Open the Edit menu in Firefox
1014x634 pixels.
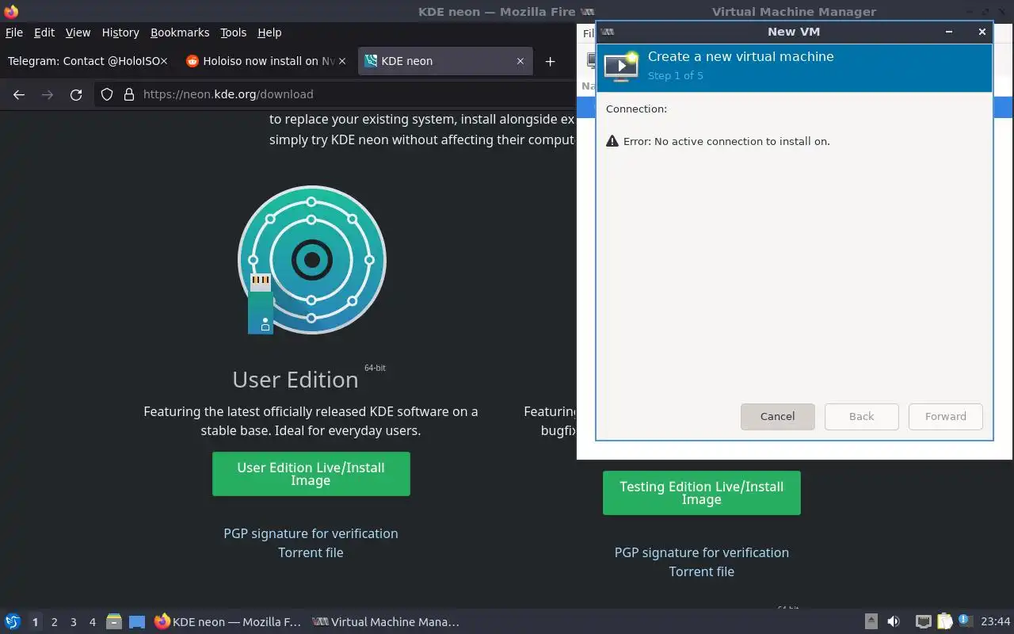44,32
